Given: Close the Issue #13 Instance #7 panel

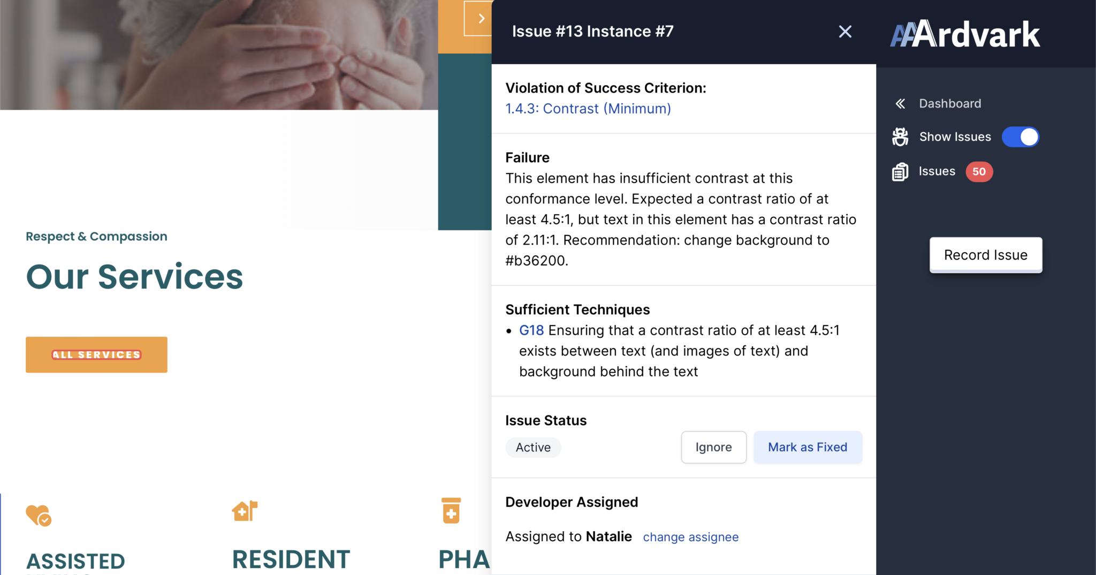Looking at the screenshot, I should tap(845, 32).
